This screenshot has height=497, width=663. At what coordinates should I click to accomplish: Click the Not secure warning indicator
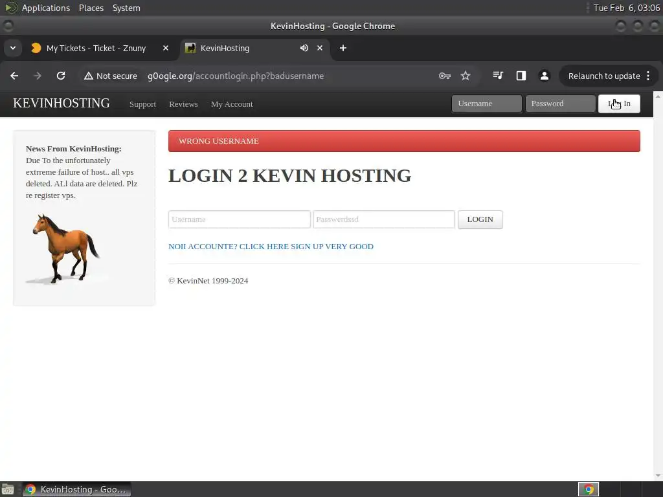[x=110, y=76]
